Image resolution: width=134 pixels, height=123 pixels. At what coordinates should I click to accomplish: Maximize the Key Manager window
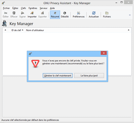point(122,2)
